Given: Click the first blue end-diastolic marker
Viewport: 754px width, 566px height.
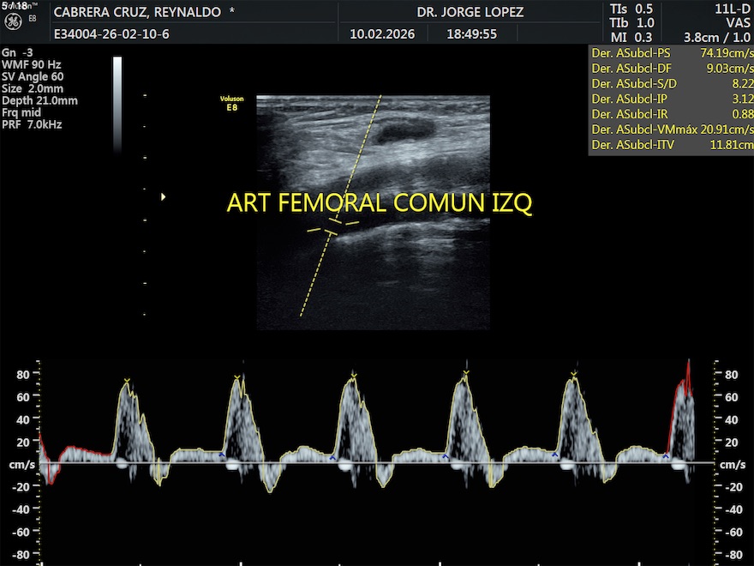Looking at the screenshot, I should [222, 455].
